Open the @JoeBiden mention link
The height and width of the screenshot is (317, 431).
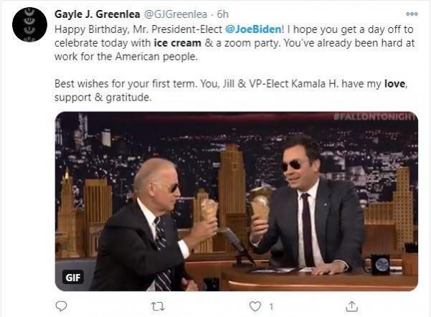[x=255, y=29]
